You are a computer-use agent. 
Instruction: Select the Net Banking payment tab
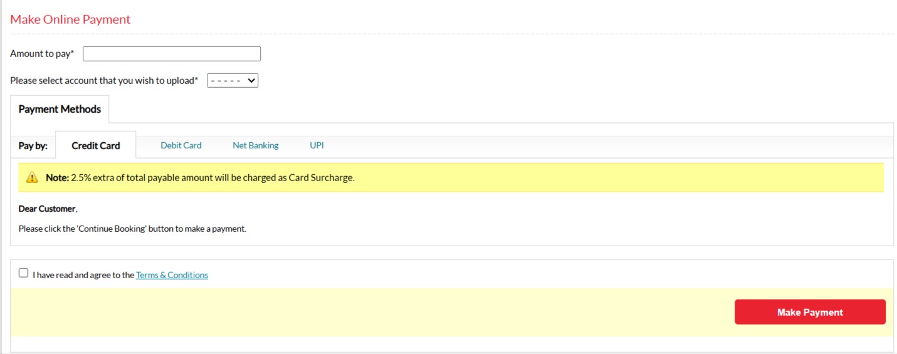coord(255,145)
